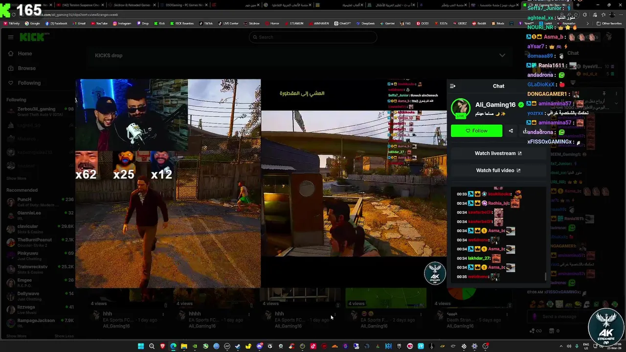
Task: Open the Reddit bookmark
Action: (479, 23)
